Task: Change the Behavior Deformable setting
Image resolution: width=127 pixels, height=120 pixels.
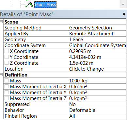Action: click(x=97, y=110)
